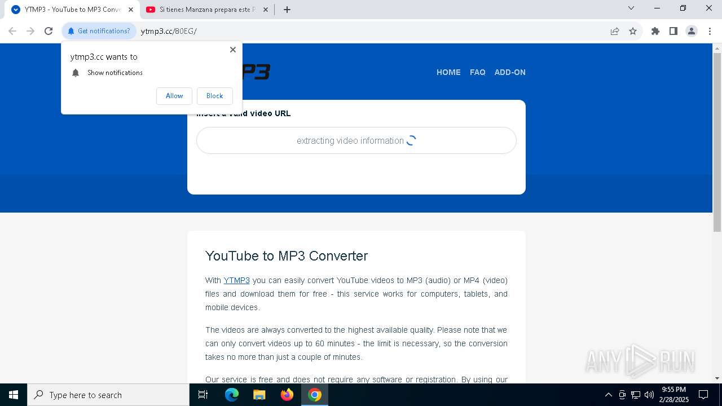Click the taskbar clock and date
The height and width of the screenshot is (406, 722).
coord(673,395)
